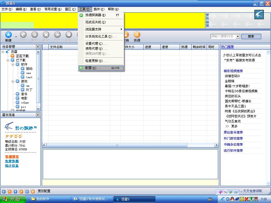Open the dropdown arrow beside 新建

(x=16, y=37)
